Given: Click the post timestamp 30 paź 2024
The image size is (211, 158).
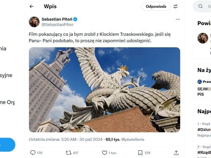Looking at the screenshot, I should click(x=91, y=139).
